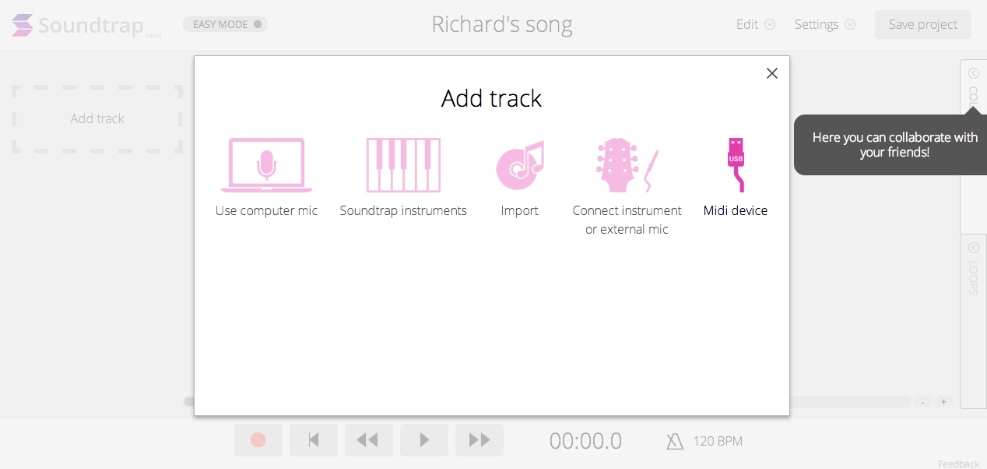Click the Add track placeholder box
Viewport: 987px width, 469px height.
97,118
